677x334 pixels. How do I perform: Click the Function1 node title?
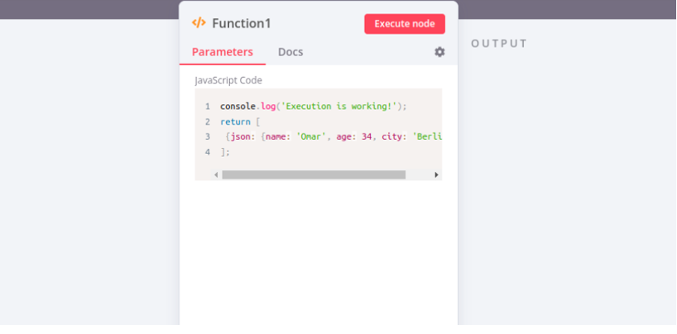click(241, 23)
